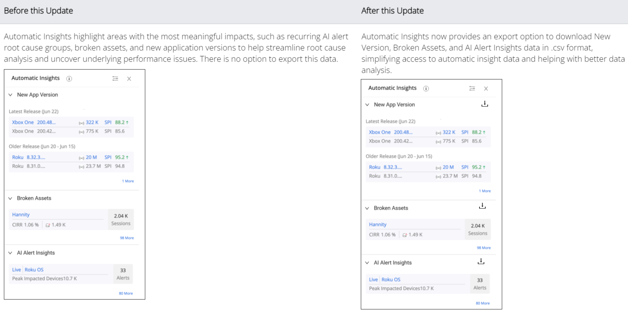Collapse Broken Assets section in left panel
This screenshot has height=313, width=628.
(x=10, y=198)
